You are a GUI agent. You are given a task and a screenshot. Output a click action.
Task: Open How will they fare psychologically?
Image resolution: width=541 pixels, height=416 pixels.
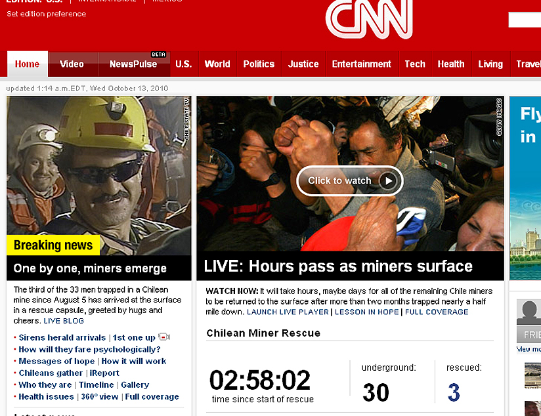[90, 350]
